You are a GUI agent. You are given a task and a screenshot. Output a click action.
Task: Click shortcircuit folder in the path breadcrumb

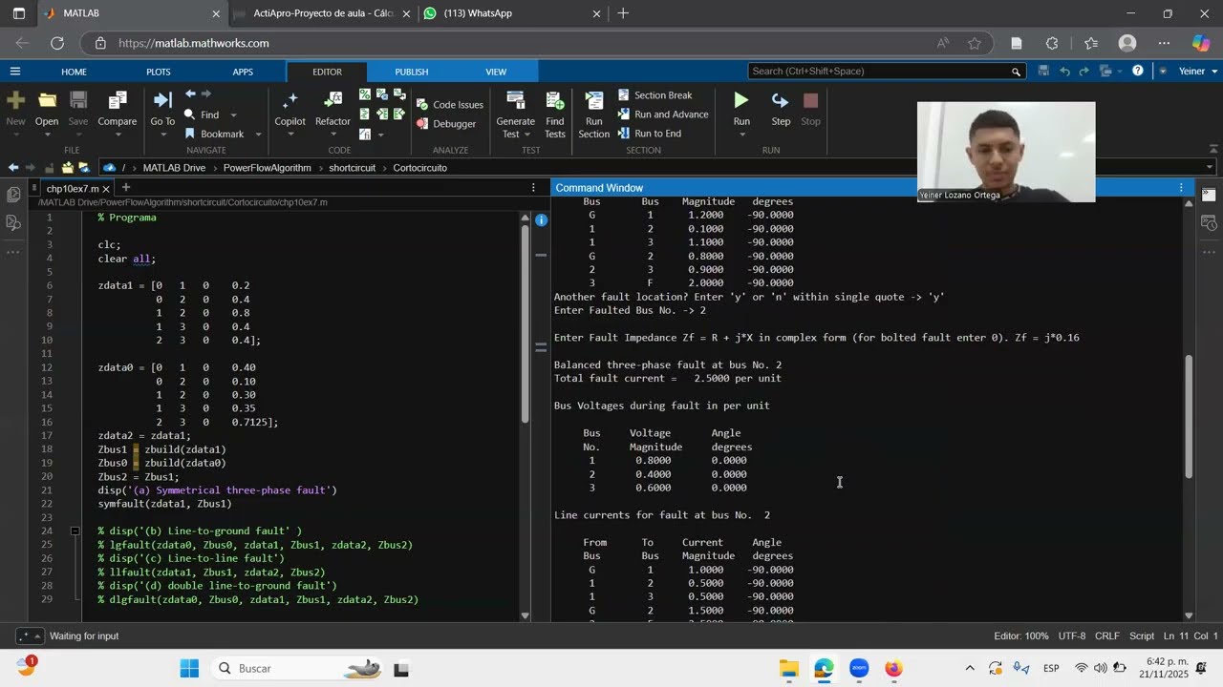click(353, 167)
